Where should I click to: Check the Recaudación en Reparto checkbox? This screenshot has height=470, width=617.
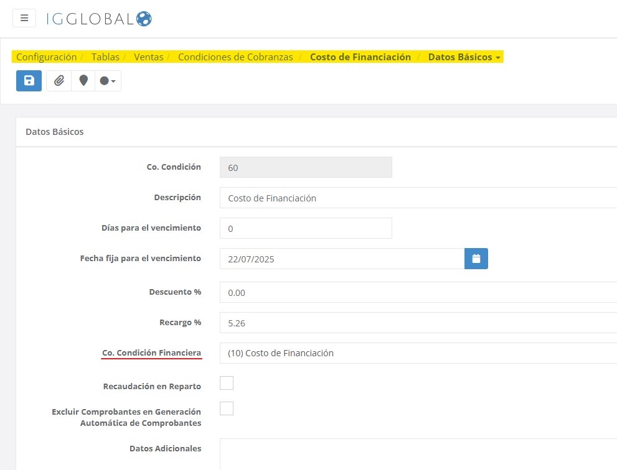tap(227, 383)
